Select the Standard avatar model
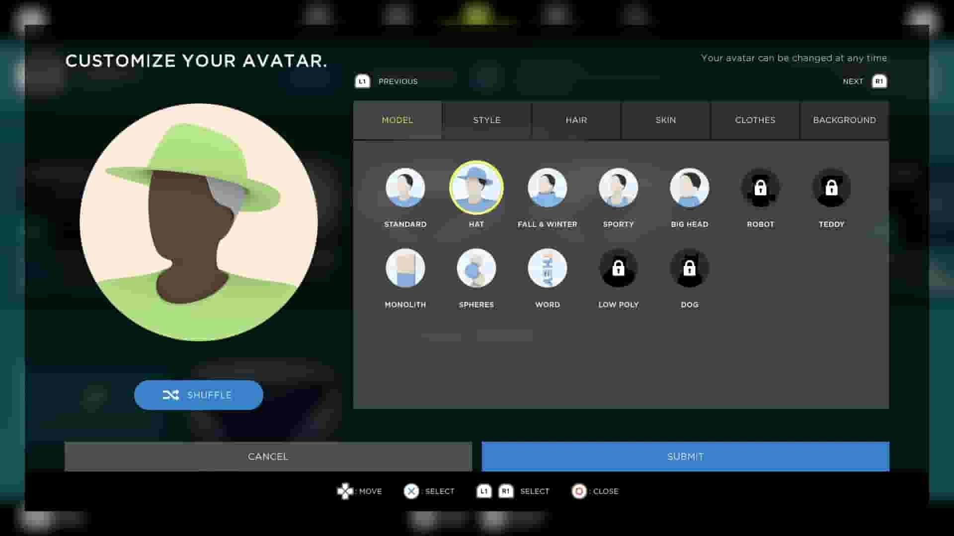Screen dimensions: 954x536 tap(405, 188)
